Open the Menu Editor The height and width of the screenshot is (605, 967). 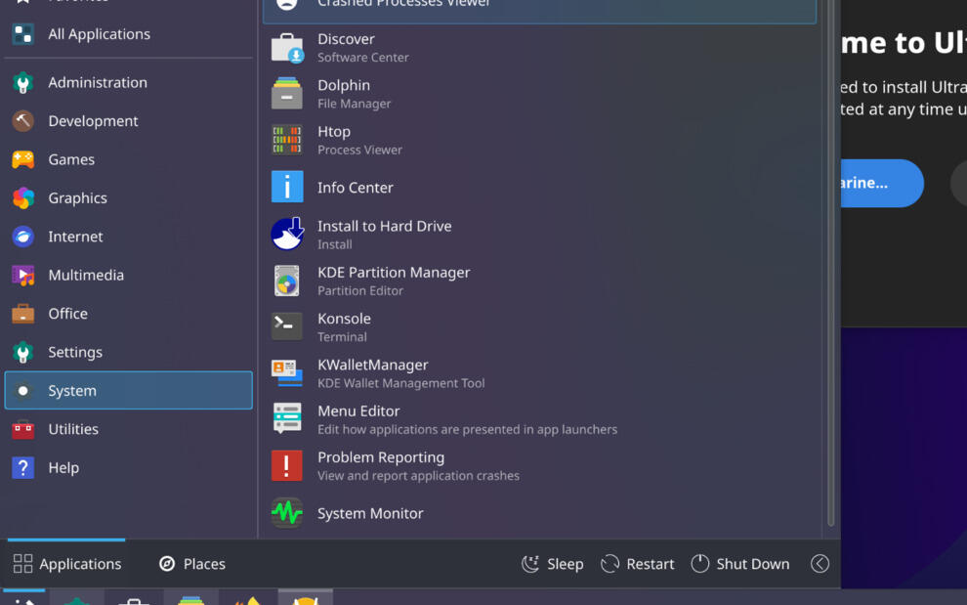pos(539,420)
